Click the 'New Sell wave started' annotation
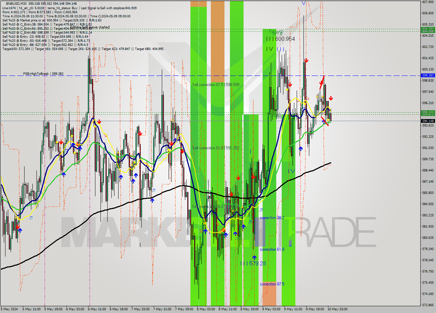Screen dimensions: 436x313 click(x=90, y=27)
